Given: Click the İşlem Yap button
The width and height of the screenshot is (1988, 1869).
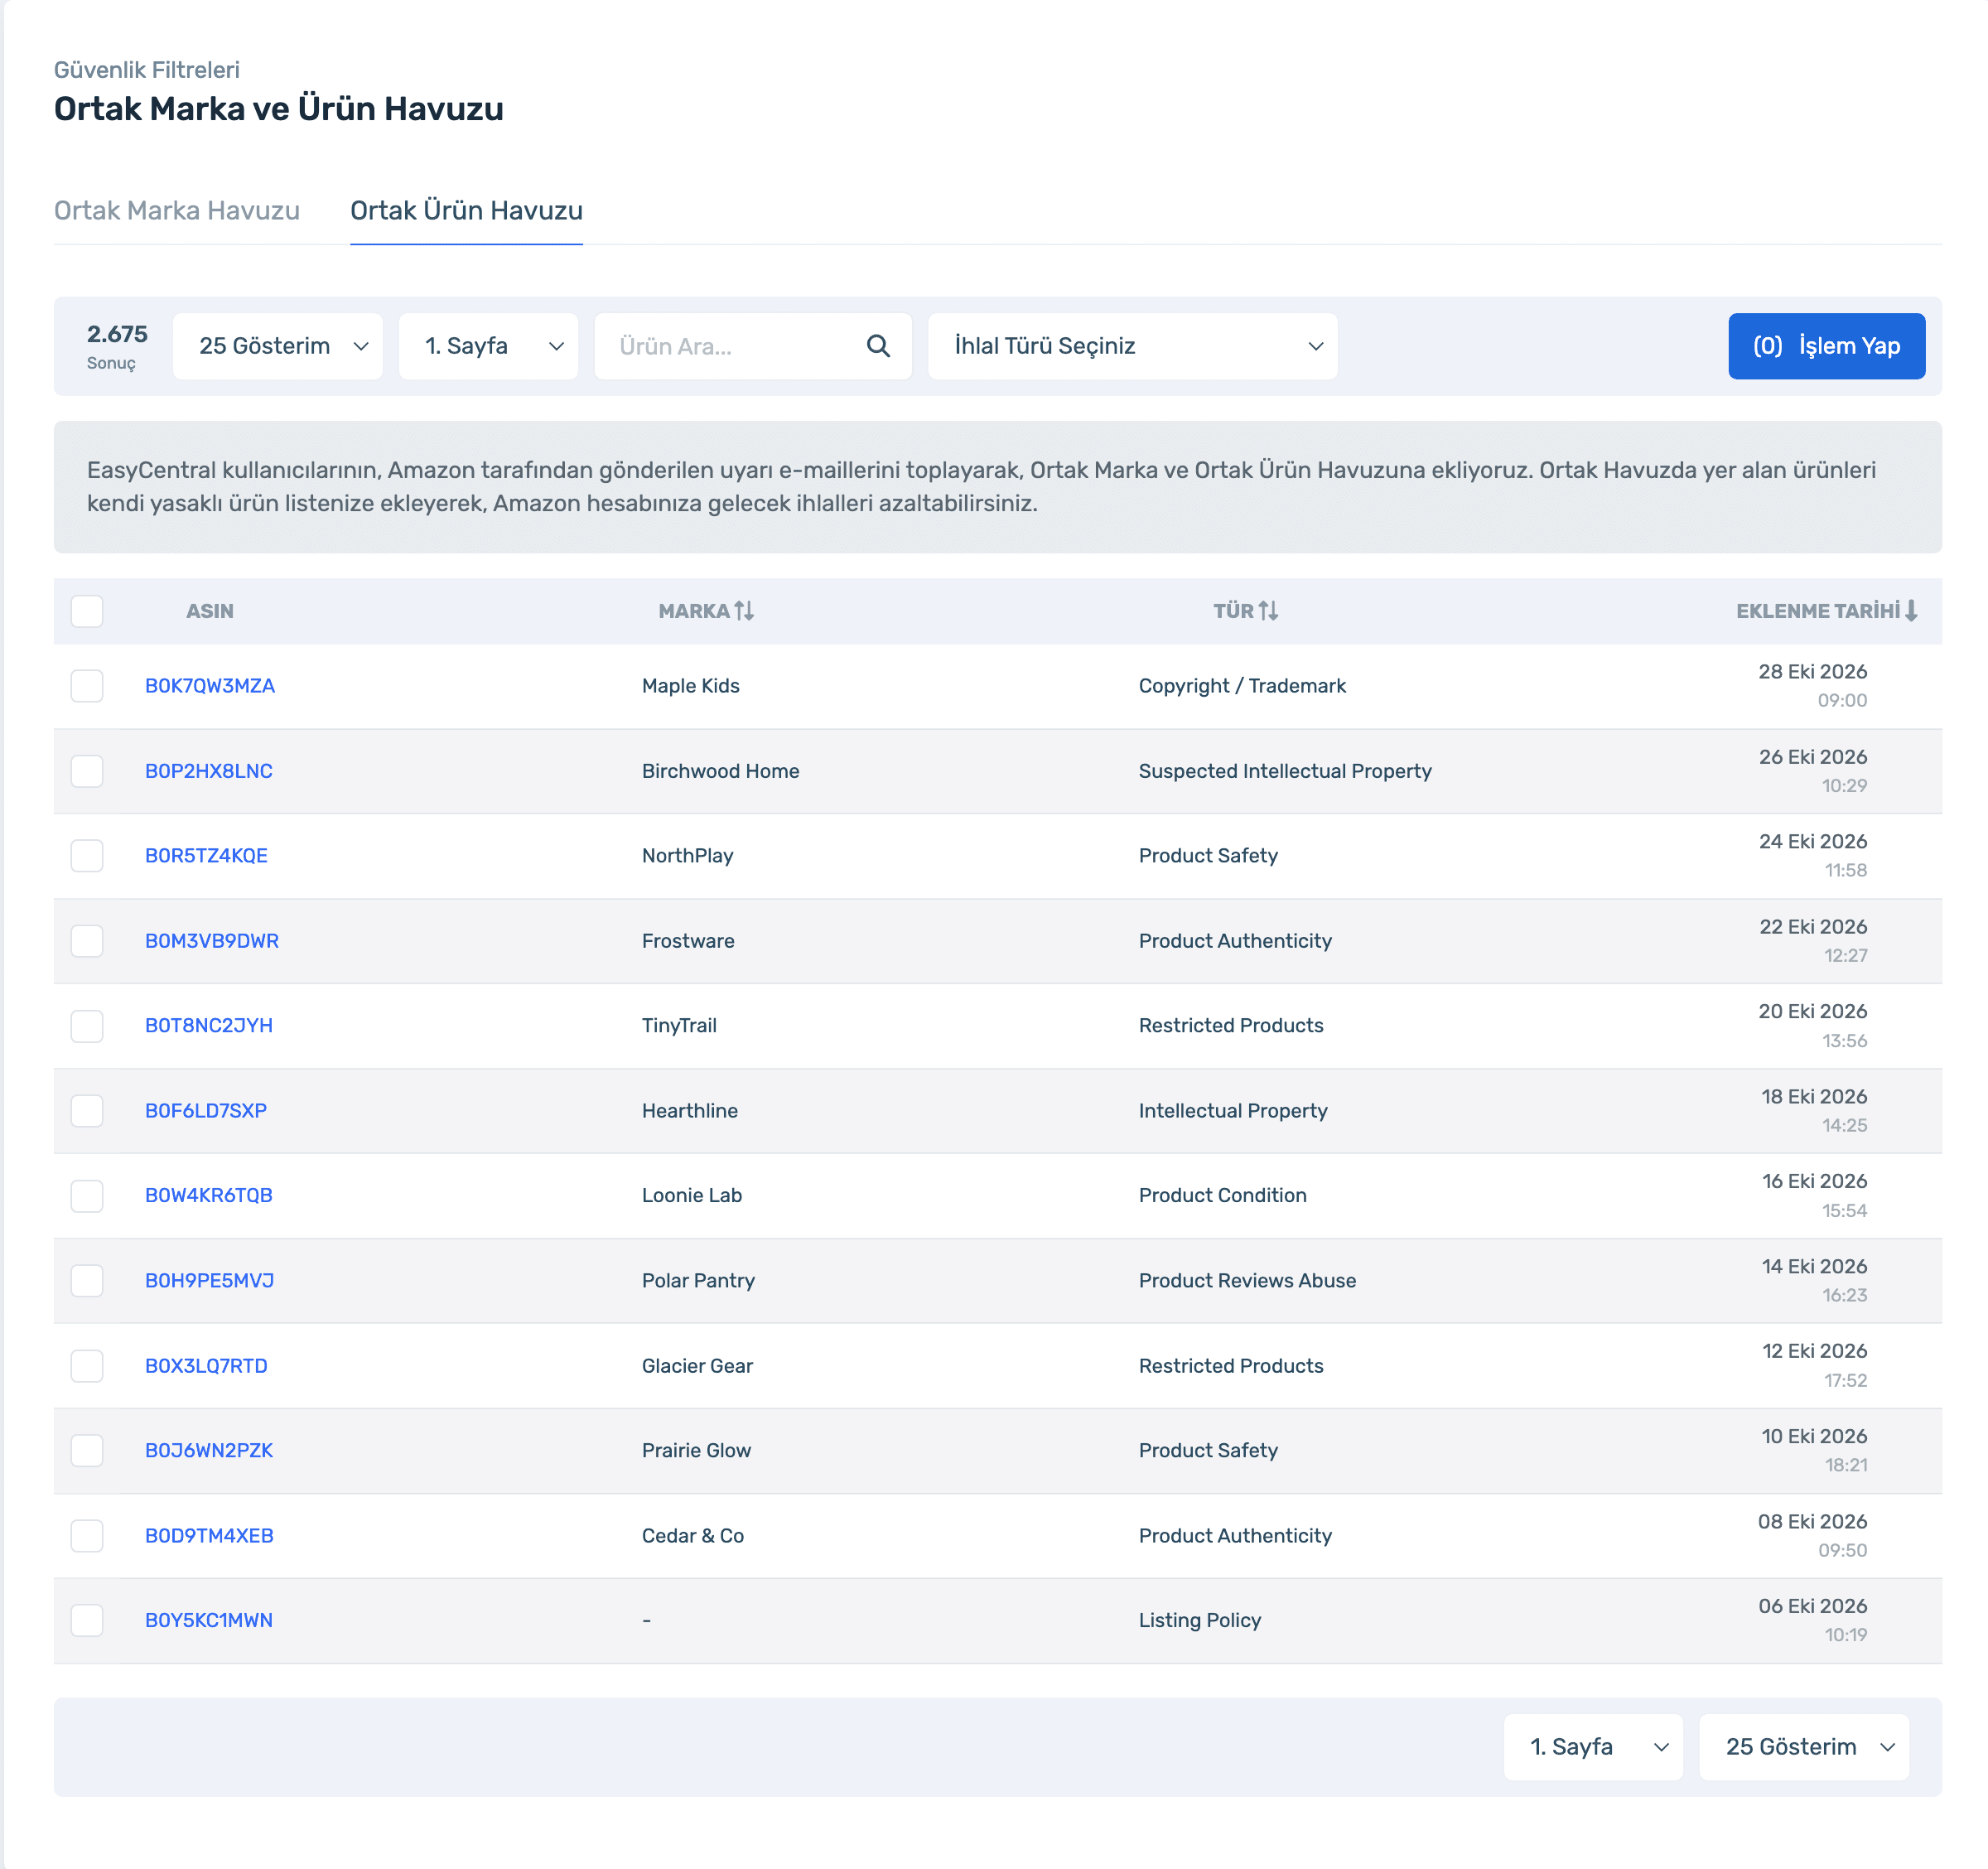Looking at the screenshot, I should coord(1826,346).
